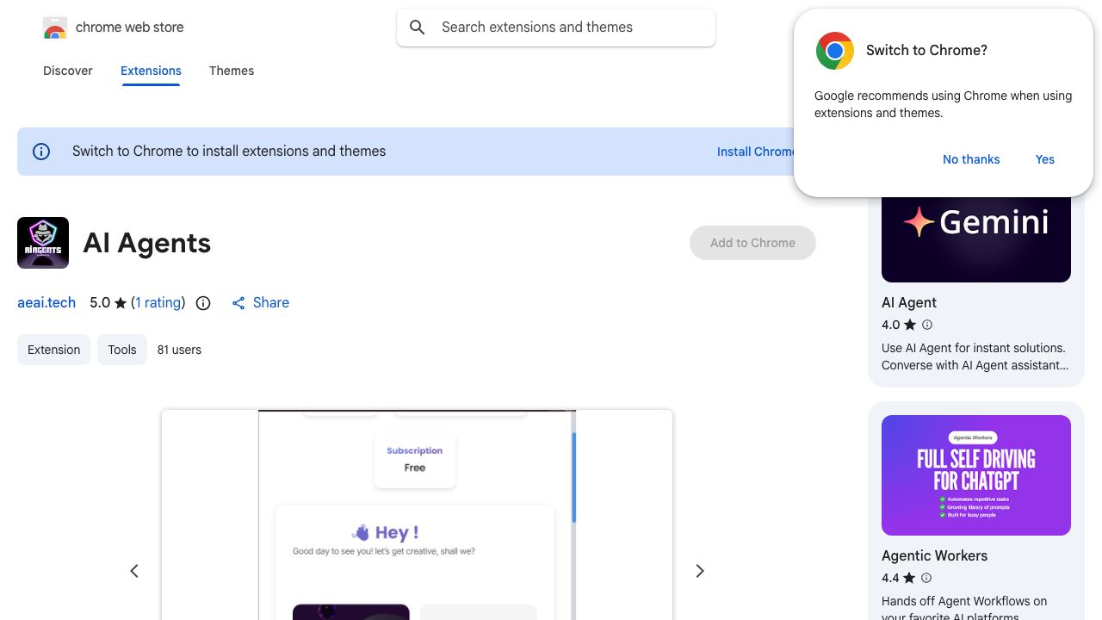This screenshot has width=1102, height=620.
Task: Click info icon beside AI Agent 4.0 rating
Action: tap(927, 325)
